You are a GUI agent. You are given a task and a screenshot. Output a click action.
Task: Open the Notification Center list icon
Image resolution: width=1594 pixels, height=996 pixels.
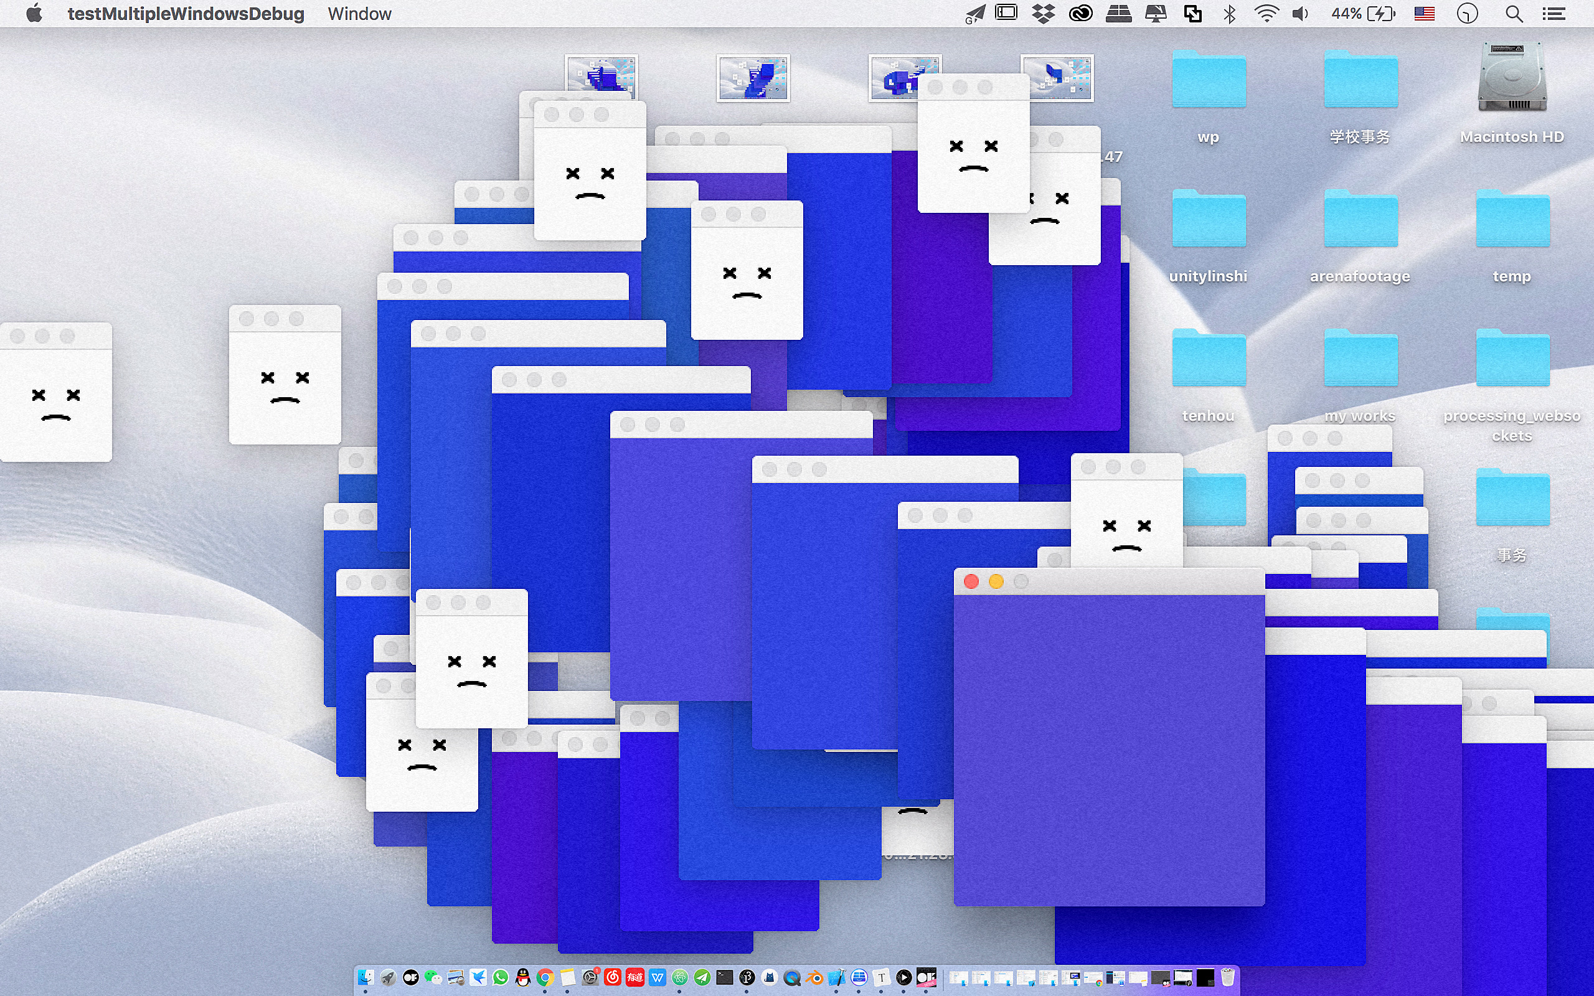click(1554, 13)
